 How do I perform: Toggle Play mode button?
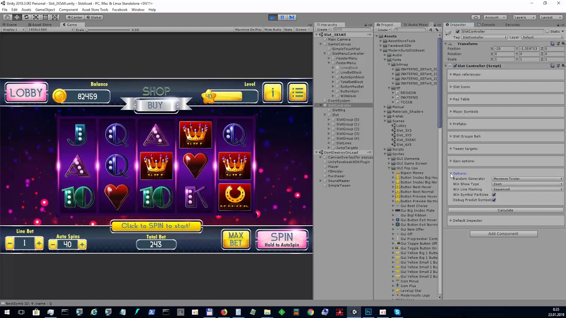pyautogui.click(x=272, y=17)
